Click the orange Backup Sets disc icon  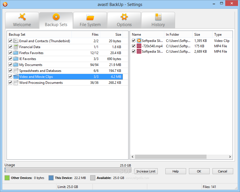click(x=56, y=17)
